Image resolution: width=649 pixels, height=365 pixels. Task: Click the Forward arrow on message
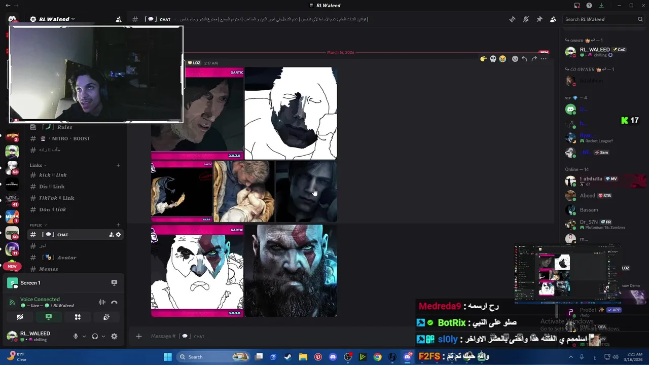tap(534, 59)
